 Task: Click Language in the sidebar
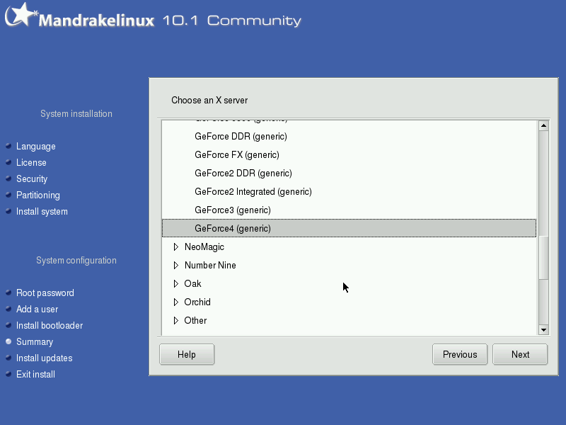[x=36, y=147]
